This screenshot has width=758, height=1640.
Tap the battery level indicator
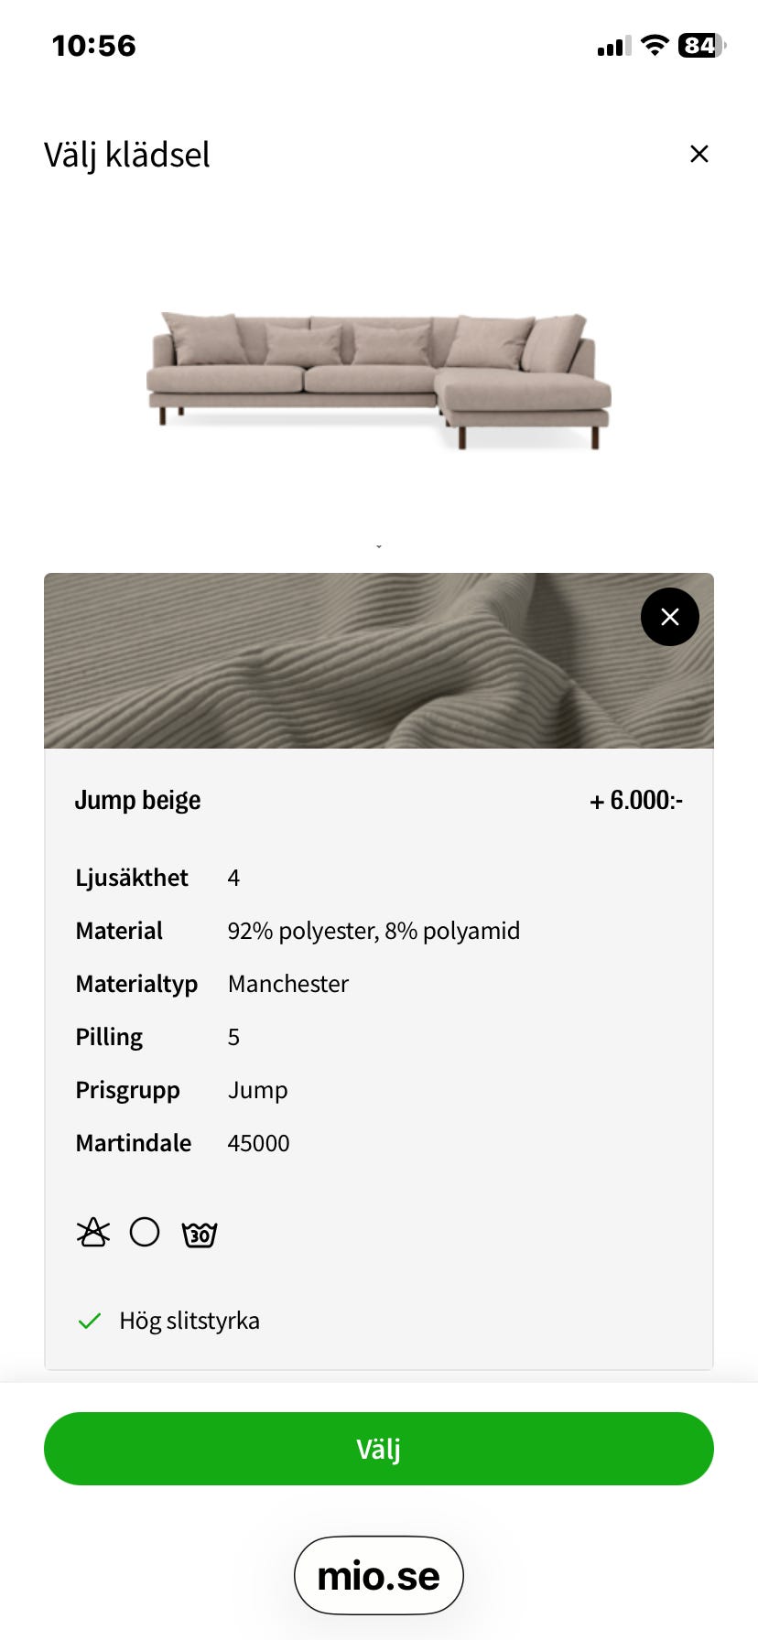click(x=700, y=45)
